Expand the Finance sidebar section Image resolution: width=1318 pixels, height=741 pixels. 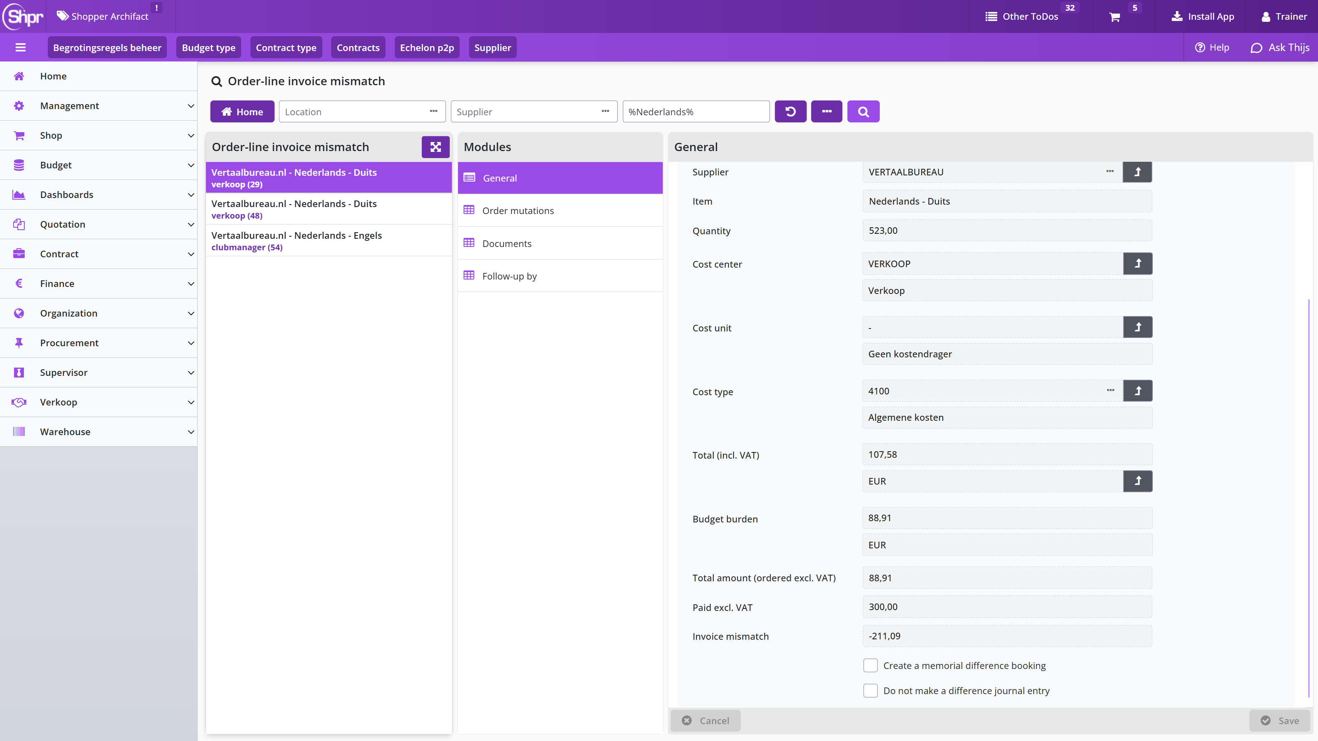coord(98,284)
